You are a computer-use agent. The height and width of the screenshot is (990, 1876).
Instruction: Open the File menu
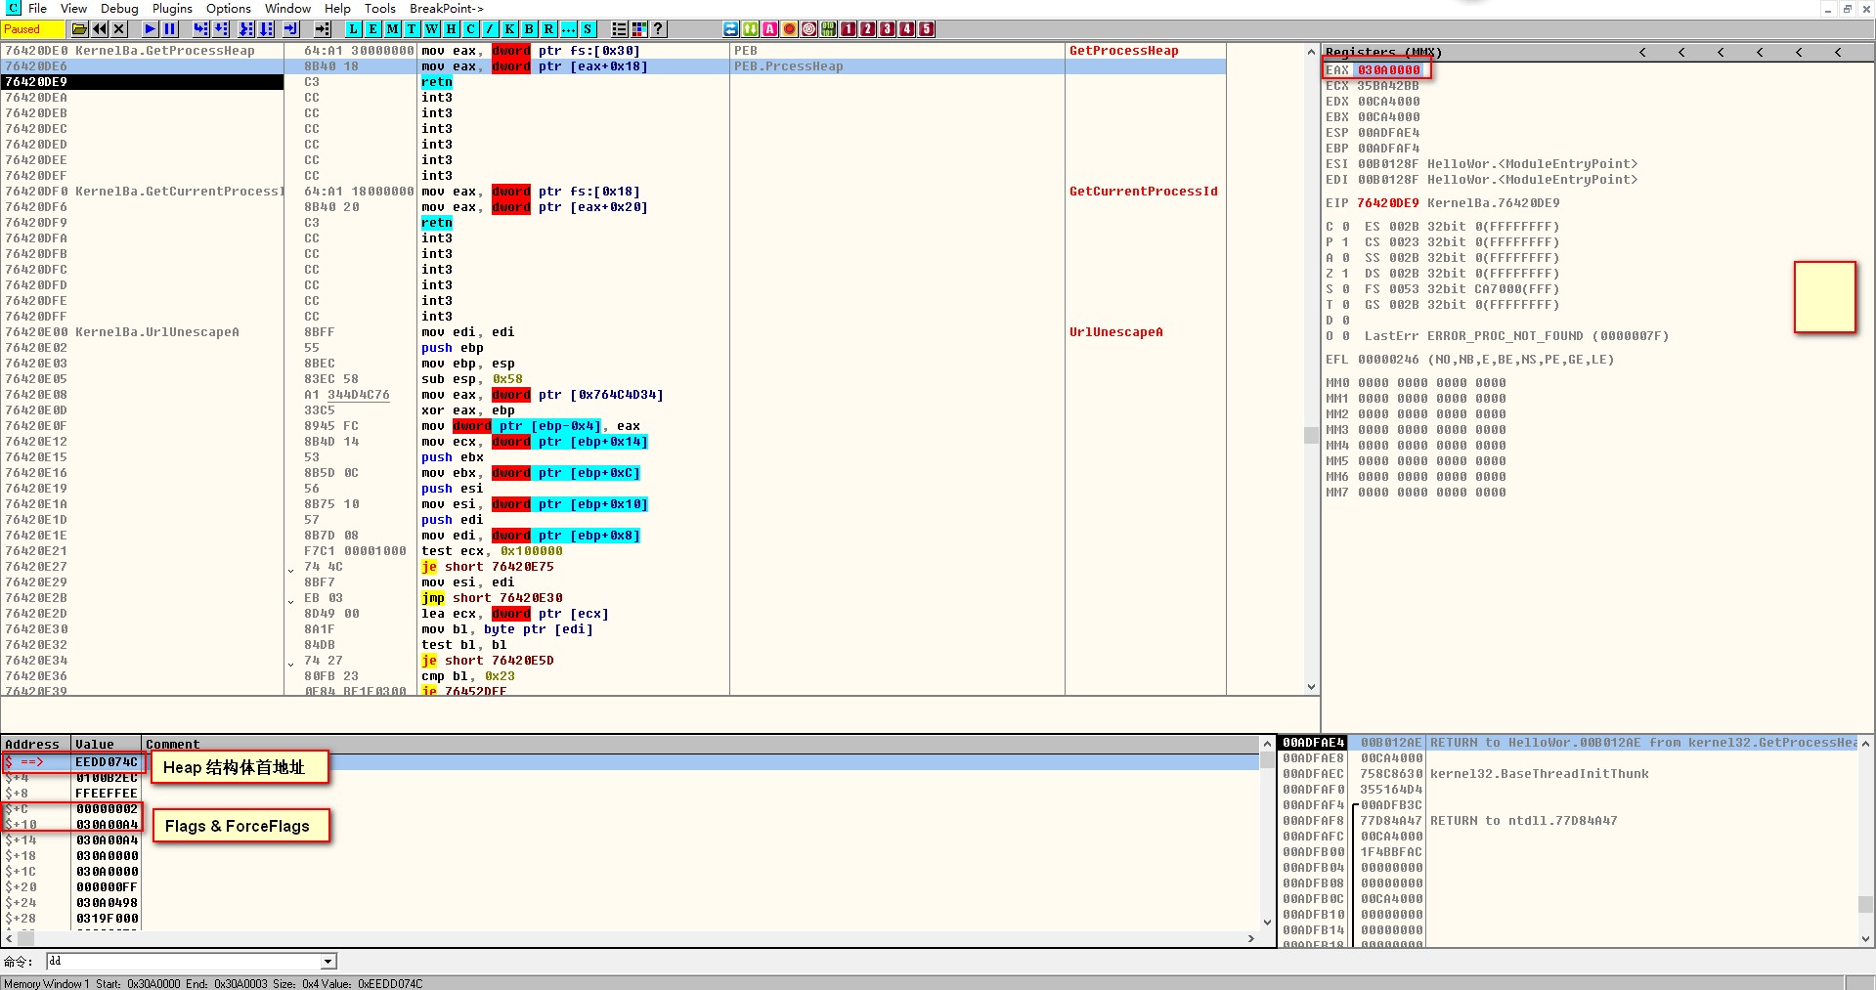[38, 9]
